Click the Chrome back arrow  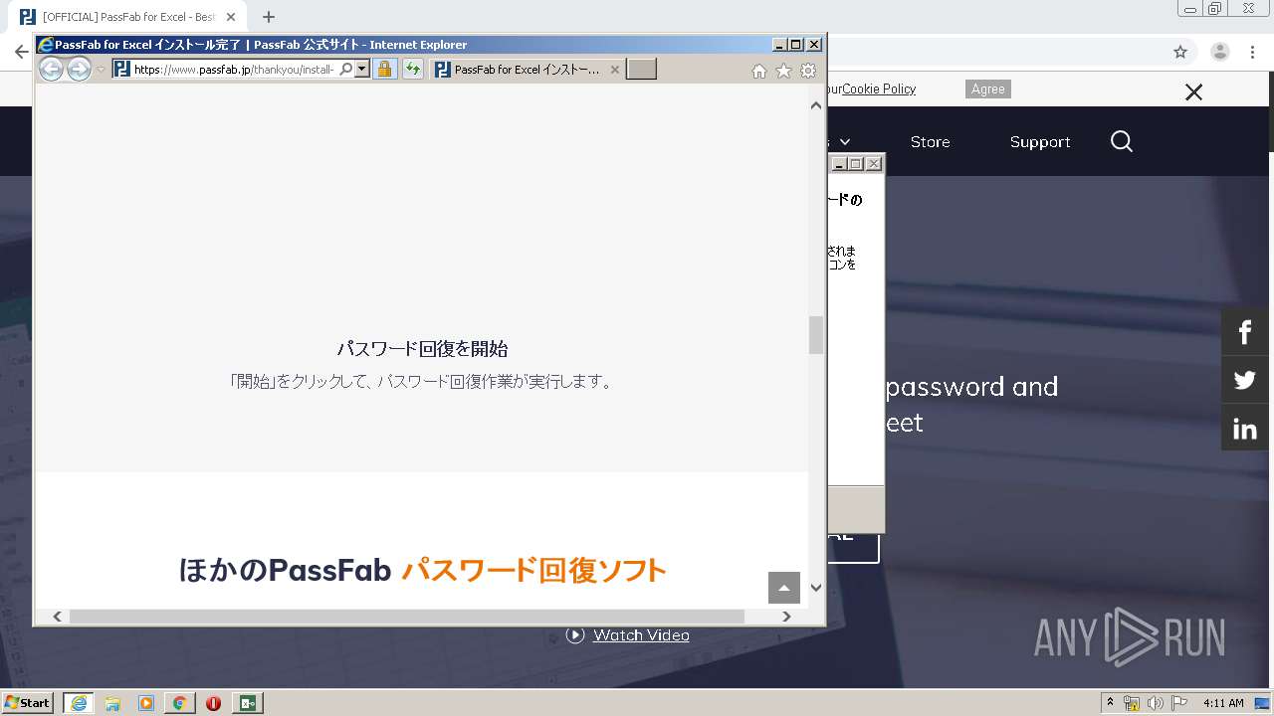pos(21,52)
